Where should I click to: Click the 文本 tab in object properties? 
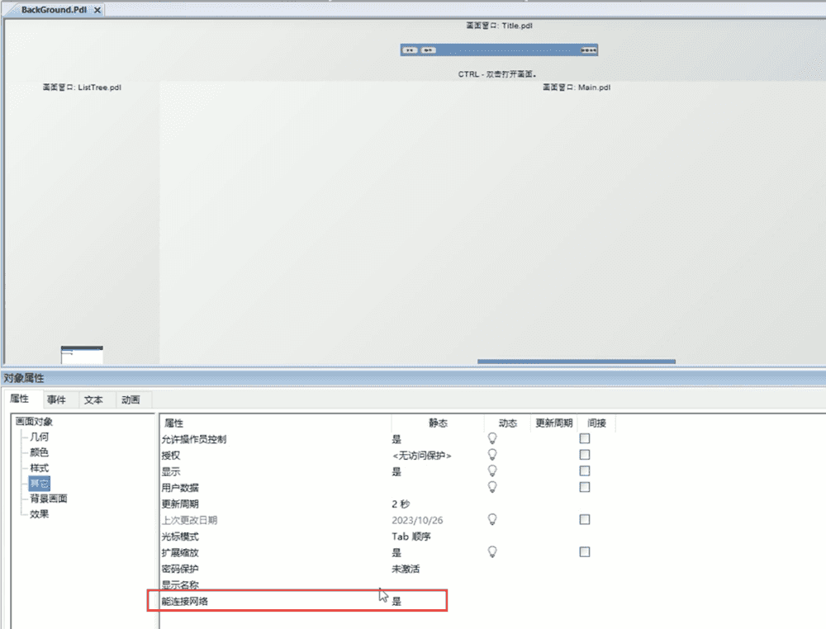pyautogui.click(x=93, y=400)
